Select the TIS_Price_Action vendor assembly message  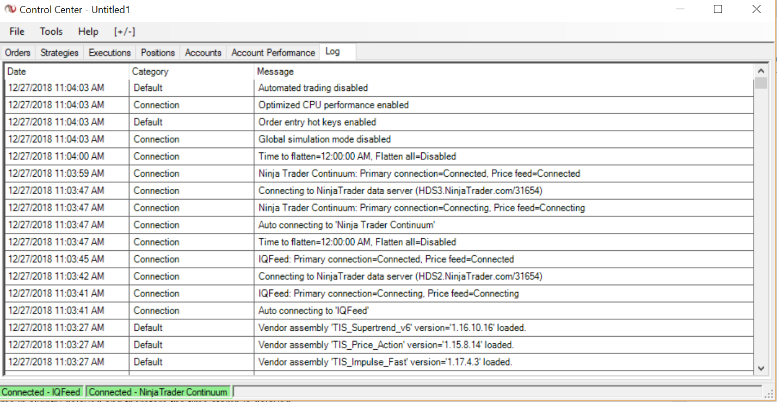[386, 345]
